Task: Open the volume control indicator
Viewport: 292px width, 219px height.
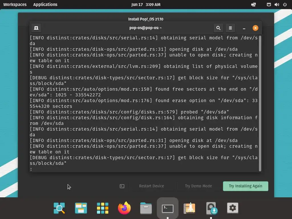Action: click(x=277, y=5)
